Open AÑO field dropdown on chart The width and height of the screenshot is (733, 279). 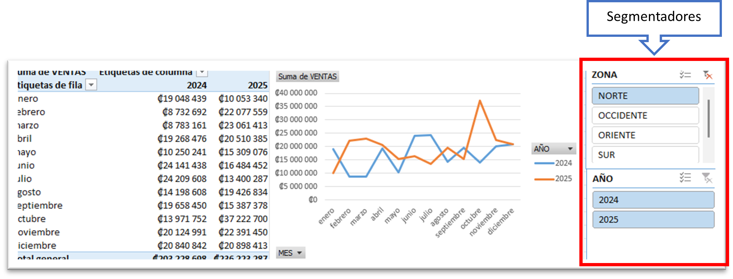(x=570, y=149)
